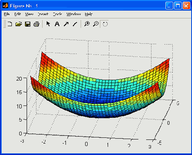Select the Insert Line tool
The height and width of the screenshot is (155, 192).
(75, 24)
